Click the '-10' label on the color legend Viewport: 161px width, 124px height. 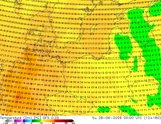[23, 123]
